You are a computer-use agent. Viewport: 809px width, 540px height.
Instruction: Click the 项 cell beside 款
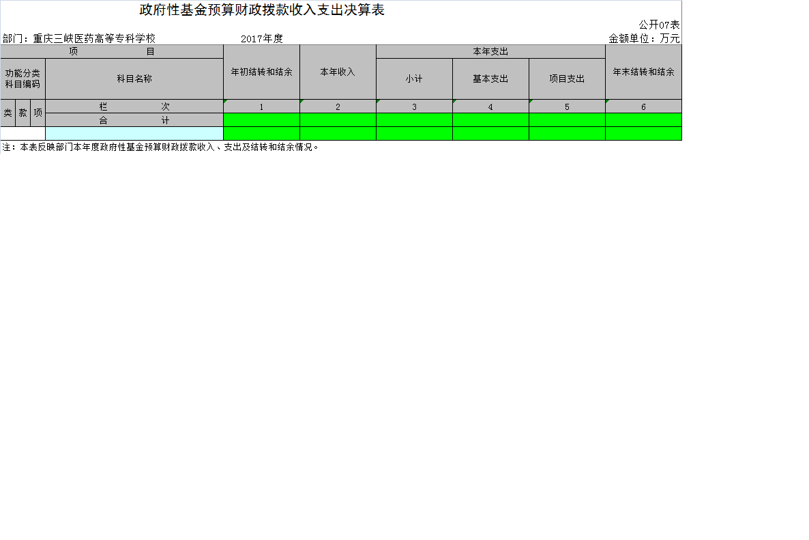click(38, 113)
